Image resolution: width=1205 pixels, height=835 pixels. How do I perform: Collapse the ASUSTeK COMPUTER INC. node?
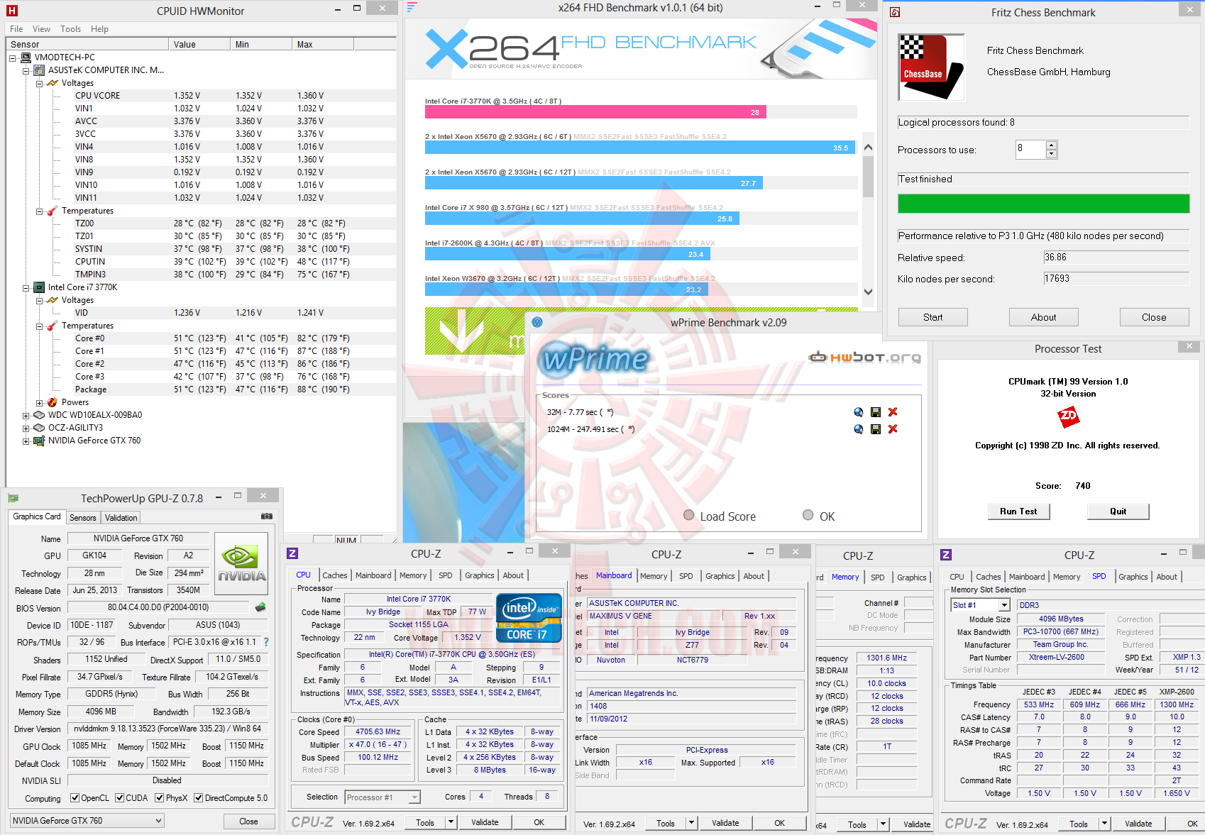tap(26, 70)
